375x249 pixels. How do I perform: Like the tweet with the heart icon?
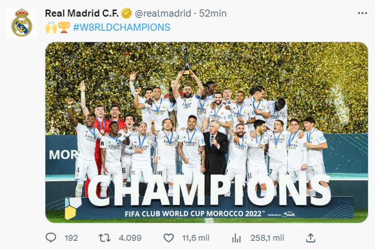click(169, 238)
